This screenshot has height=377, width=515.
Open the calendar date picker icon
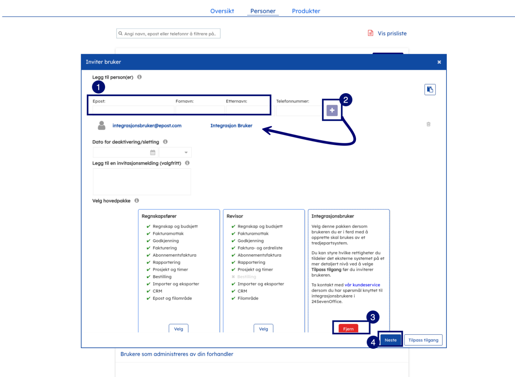click(x=153, y=152)
